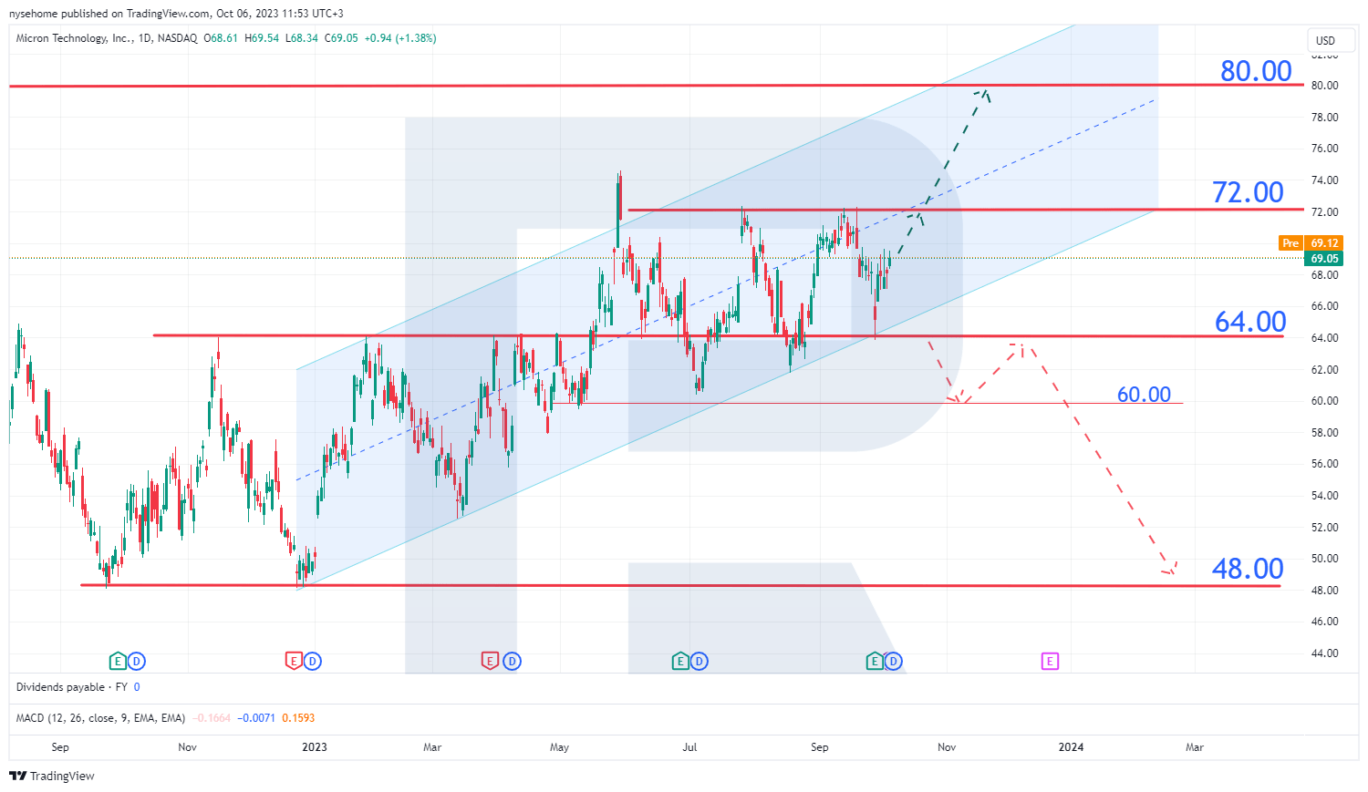Click the high price H69.54 in legend

(x=262, y=38)
